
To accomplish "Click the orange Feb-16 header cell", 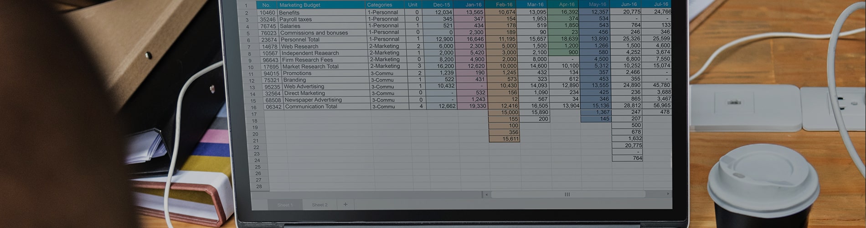I will pos(504,5).
